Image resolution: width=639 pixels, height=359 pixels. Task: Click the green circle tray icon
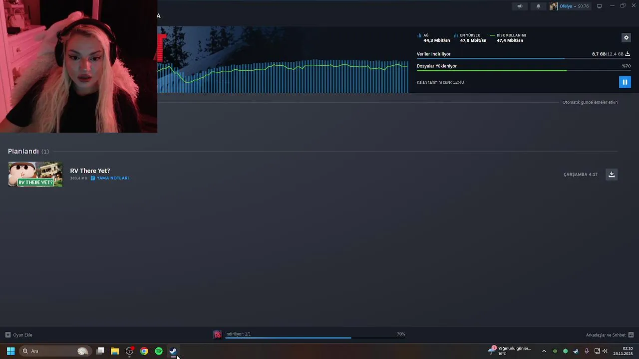pos(565,351)
